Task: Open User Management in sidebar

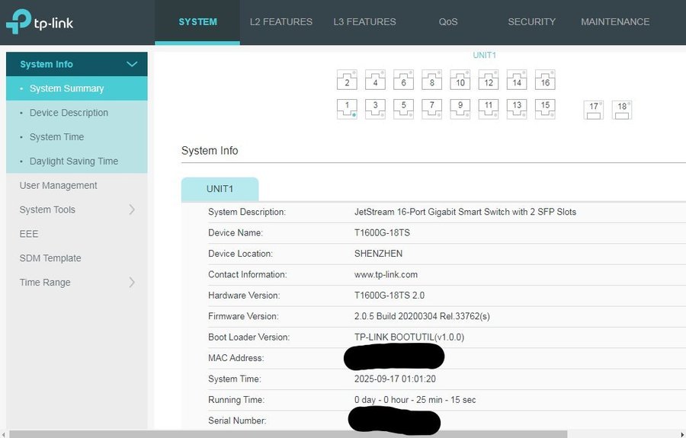Action: 58,186
